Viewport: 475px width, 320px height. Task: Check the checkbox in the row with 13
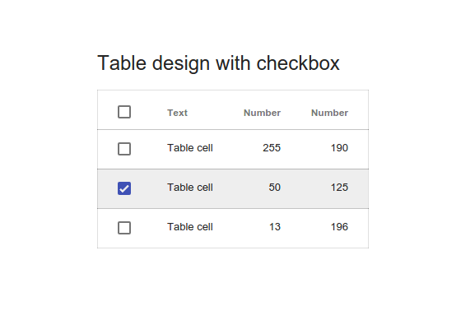[124, 228]
